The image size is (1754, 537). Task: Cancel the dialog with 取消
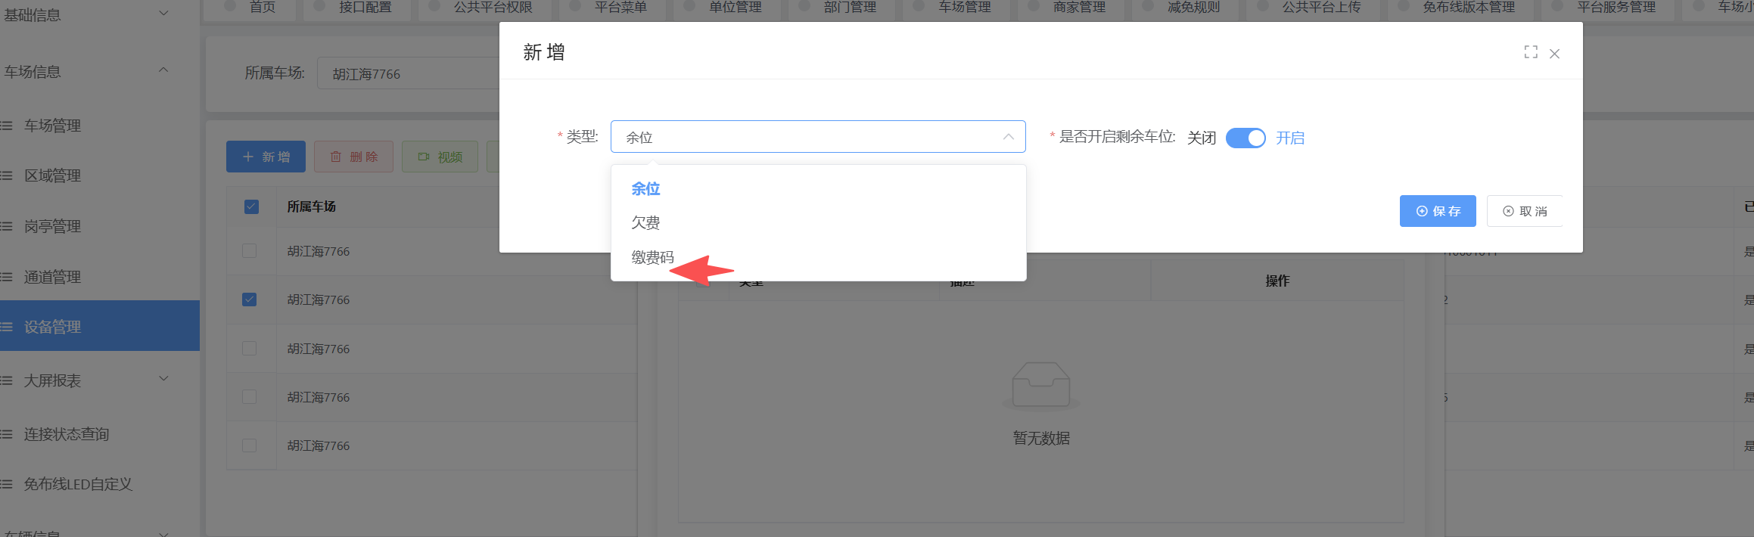tap(1525, 211)
